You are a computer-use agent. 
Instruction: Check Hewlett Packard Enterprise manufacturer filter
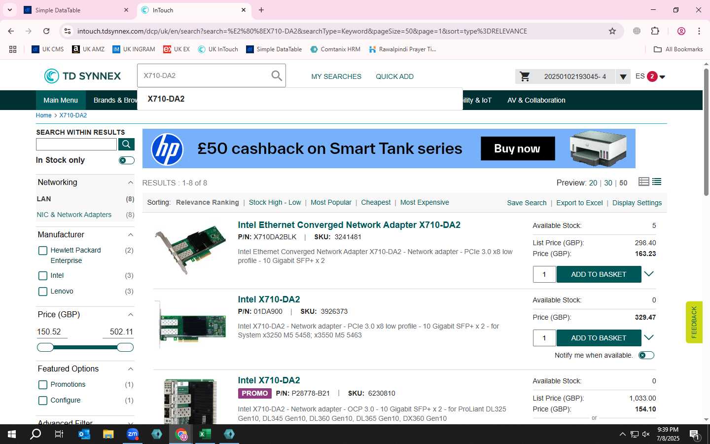point(43,251)
